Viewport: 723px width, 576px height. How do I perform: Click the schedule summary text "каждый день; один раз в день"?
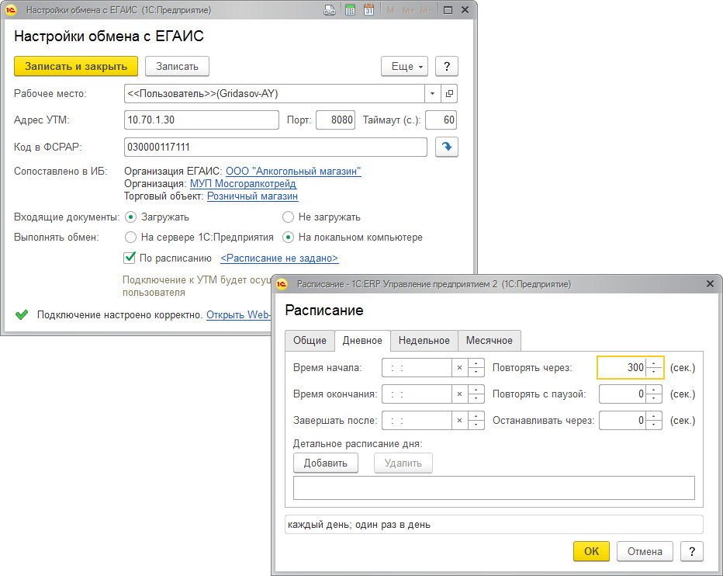358,525
